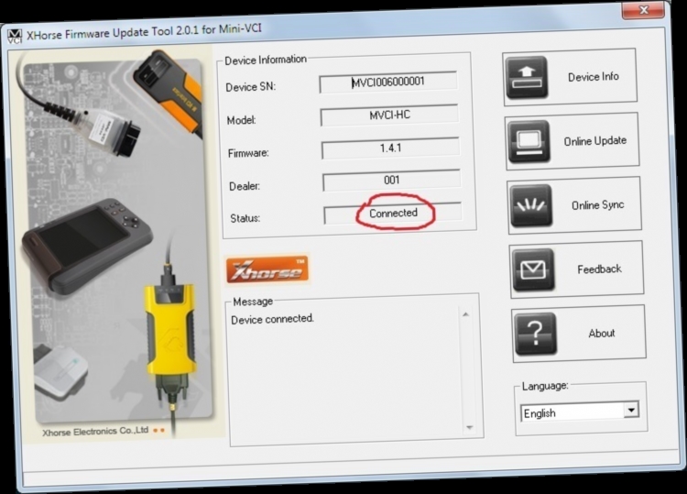Click the 'Model:' label
Screen dimensions: 687x494
(242, 120)
